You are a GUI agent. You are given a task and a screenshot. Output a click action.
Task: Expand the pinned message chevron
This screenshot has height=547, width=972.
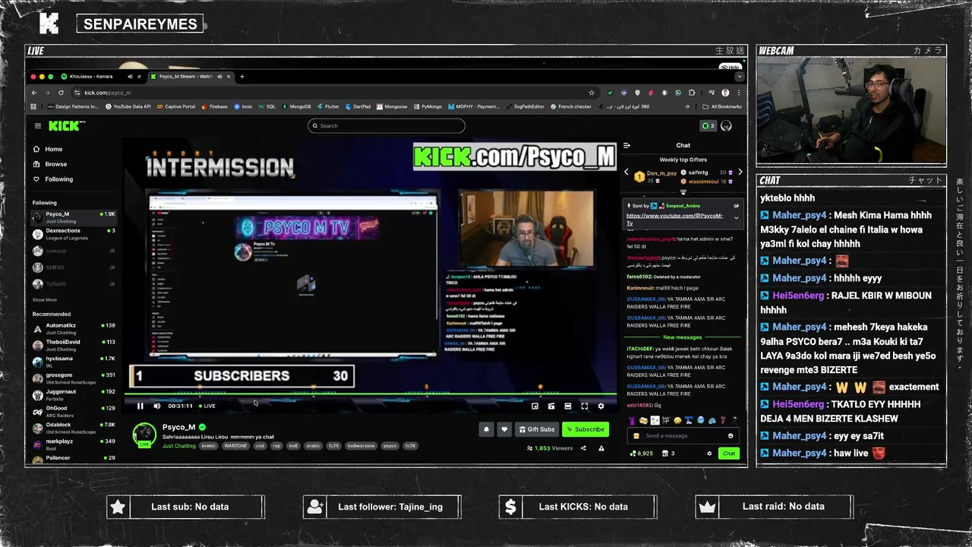(x=736, y=218)
